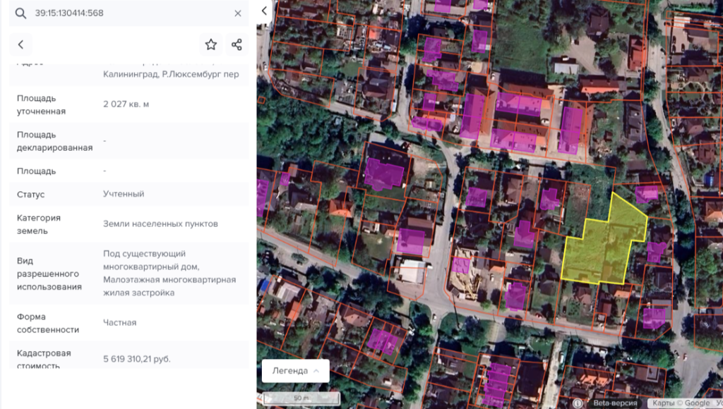Screen dimensions: 723x409
Task: Click the Форма собственности Частная row
Action: pyautogui.click(x=129, y=323)
